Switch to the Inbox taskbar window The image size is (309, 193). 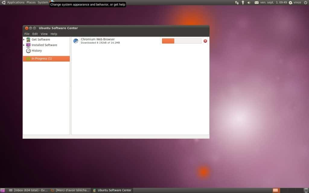[28, 190]
